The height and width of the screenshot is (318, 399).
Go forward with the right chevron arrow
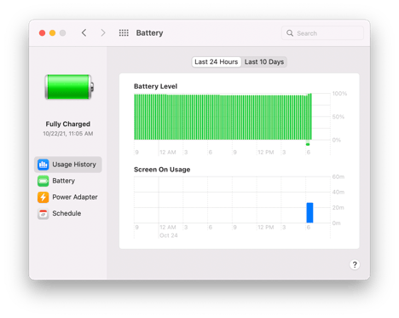point(103,33)
